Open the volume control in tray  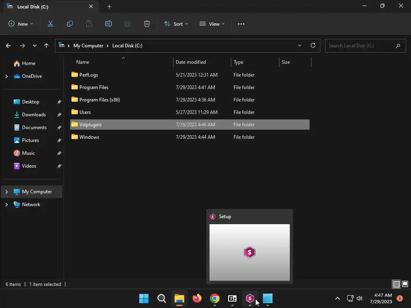pos(360,298)
